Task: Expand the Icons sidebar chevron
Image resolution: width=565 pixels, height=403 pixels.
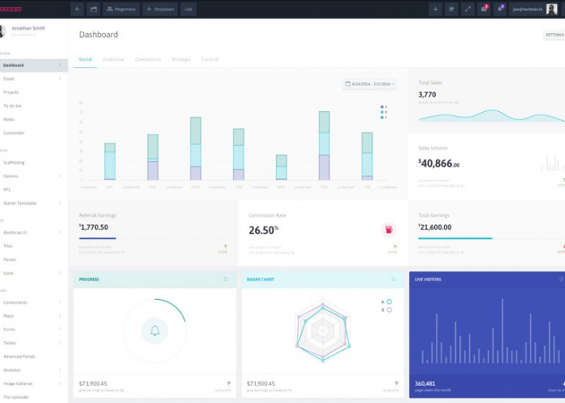Action: (x=60, y=273)
